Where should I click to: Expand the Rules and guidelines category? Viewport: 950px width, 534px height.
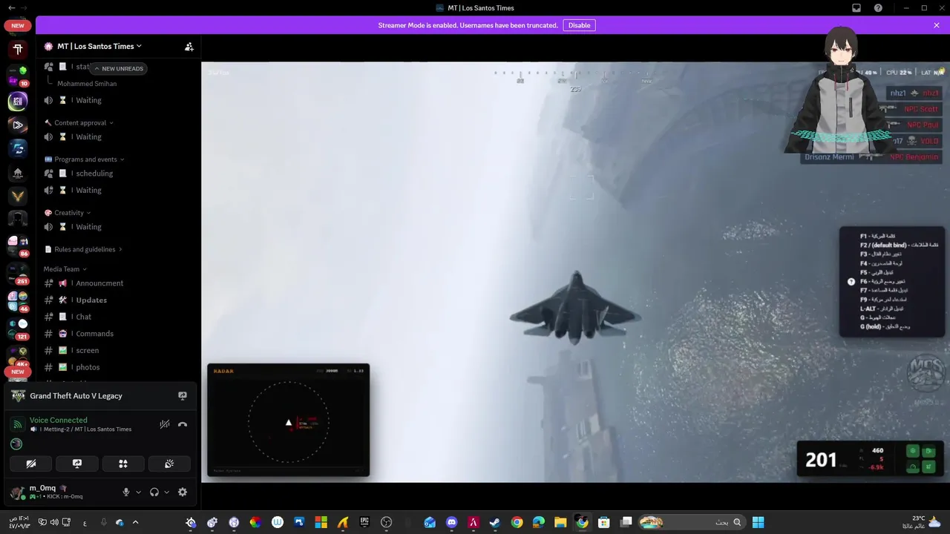point(84,249)
